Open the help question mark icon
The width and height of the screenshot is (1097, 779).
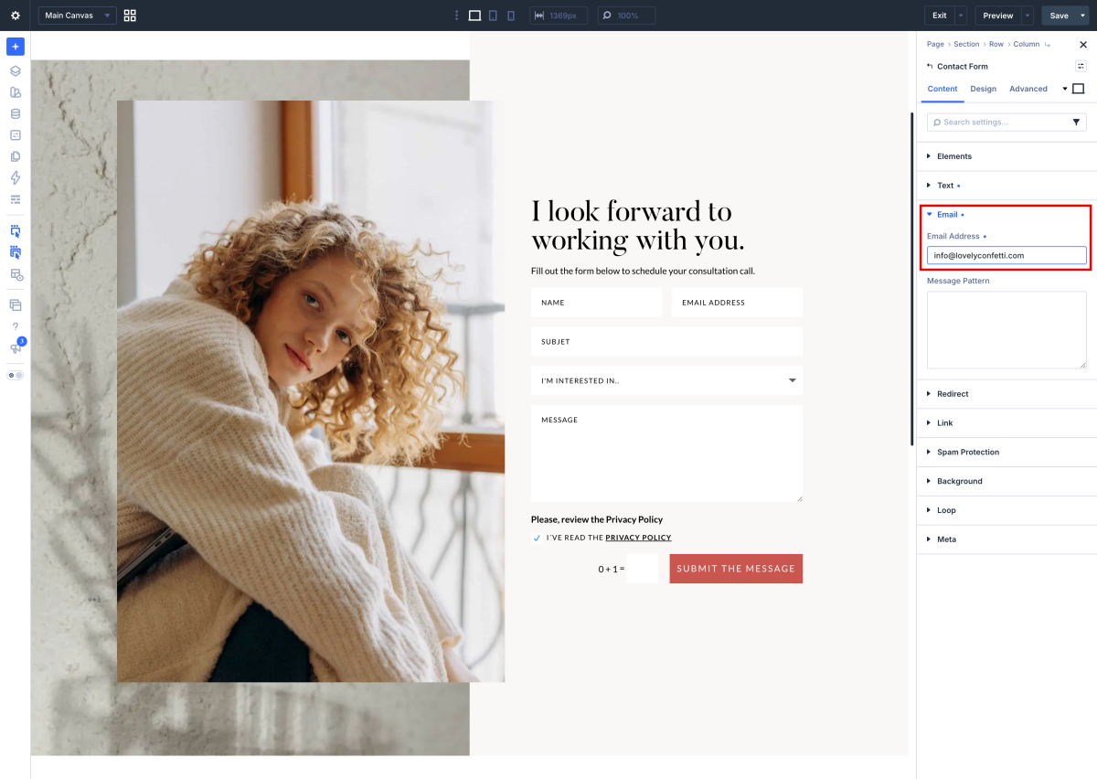[16, 326]
